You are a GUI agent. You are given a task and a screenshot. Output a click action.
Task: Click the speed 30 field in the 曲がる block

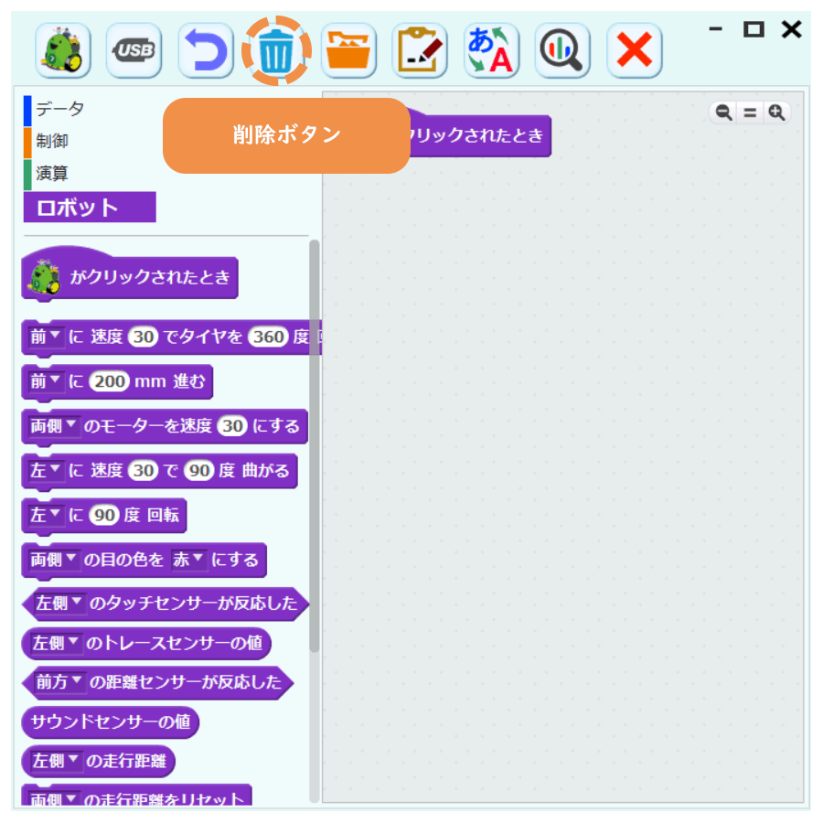point(144,470)
